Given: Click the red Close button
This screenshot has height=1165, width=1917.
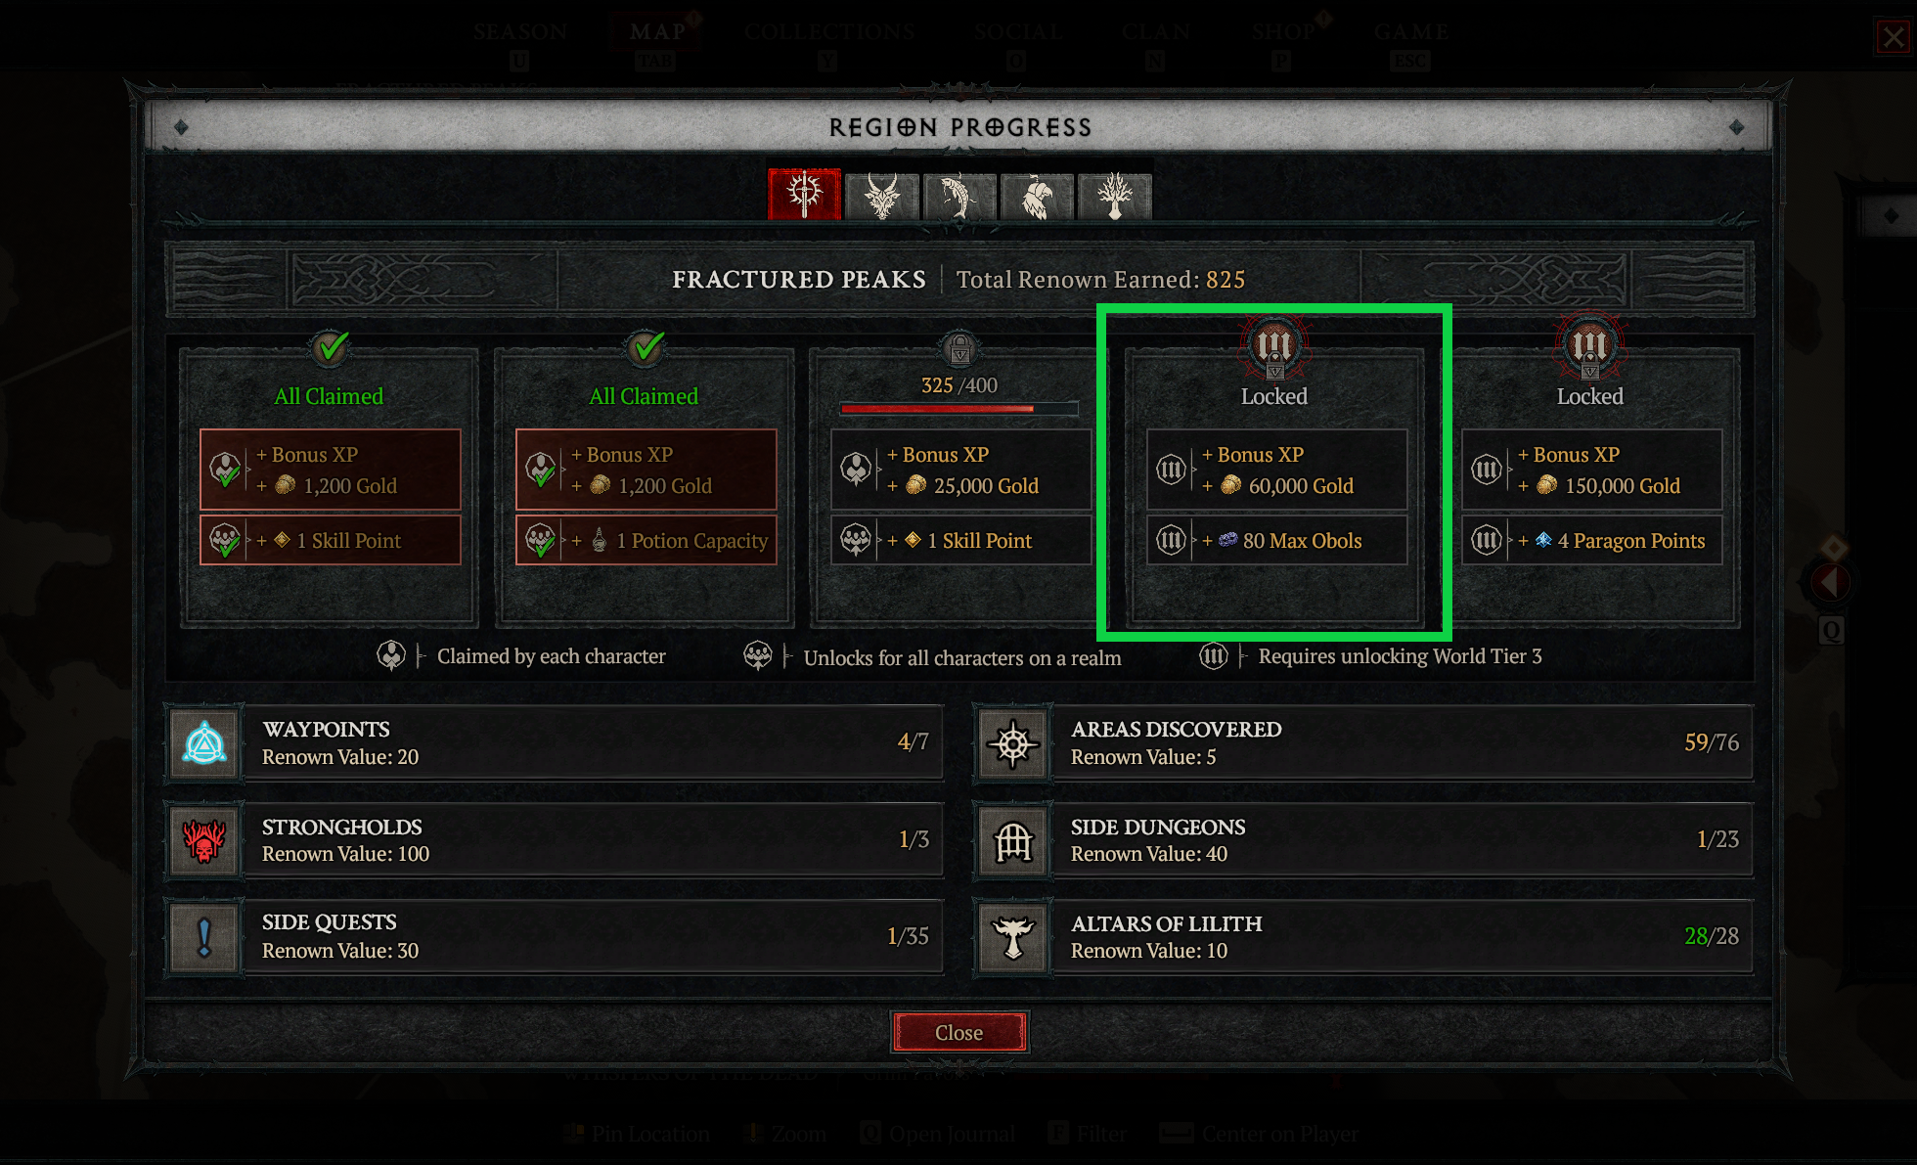Looking at the screenshot, I should pos(959,1032).
